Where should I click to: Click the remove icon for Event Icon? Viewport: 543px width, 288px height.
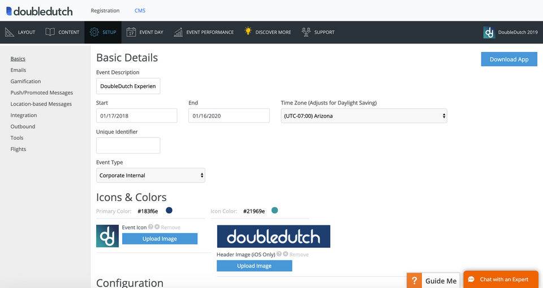[x=157, y=227]
